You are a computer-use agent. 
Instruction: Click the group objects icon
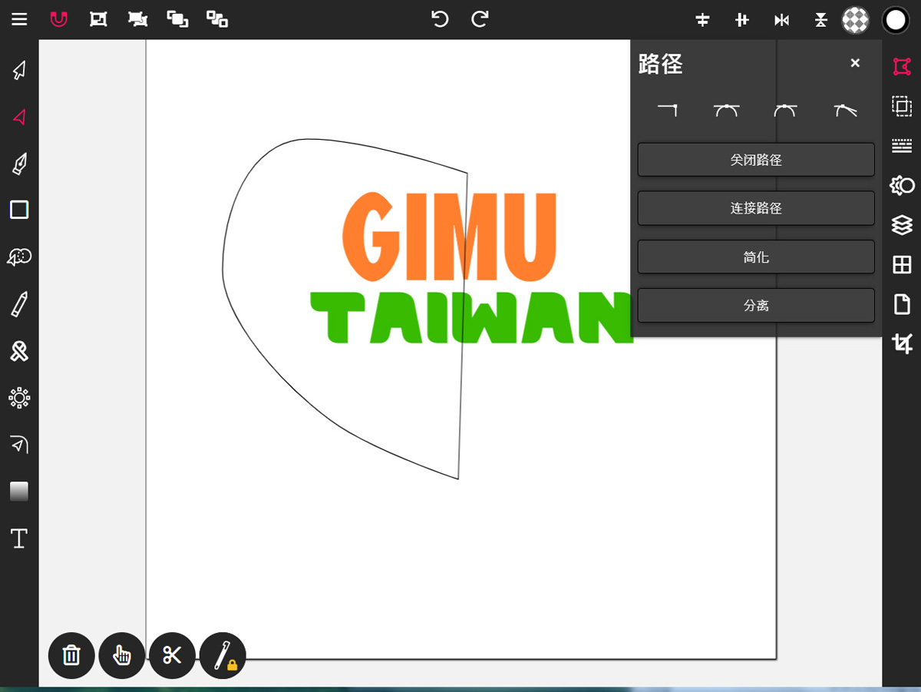(98, 19)
